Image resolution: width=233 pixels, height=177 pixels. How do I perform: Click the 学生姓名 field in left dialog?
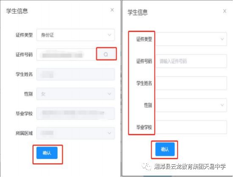(x=75, y=74)
